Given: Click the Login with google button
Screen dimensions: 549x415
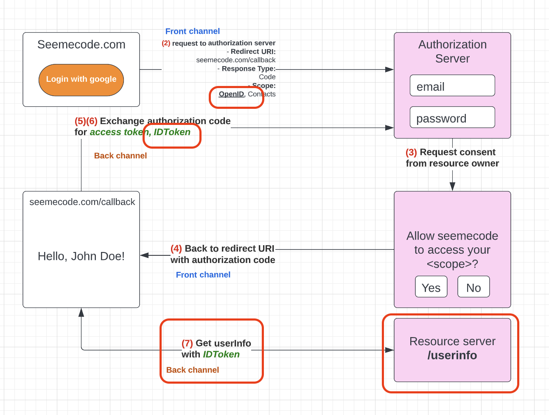Looking at the screenshot, I should pos(81,80).
